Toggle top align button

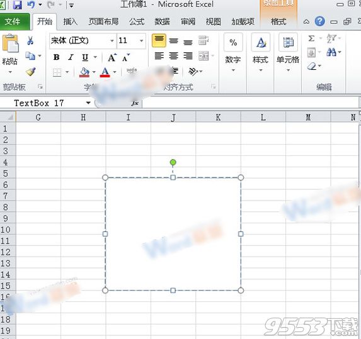tap(159, 41)
